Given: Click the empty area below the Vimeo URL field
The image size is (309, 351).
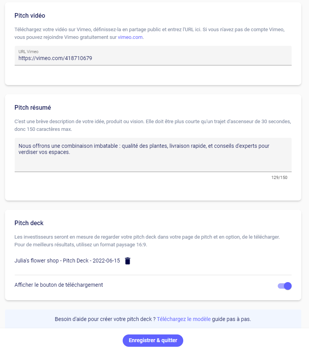Looking at the screenshot, I should click(153, 75).
